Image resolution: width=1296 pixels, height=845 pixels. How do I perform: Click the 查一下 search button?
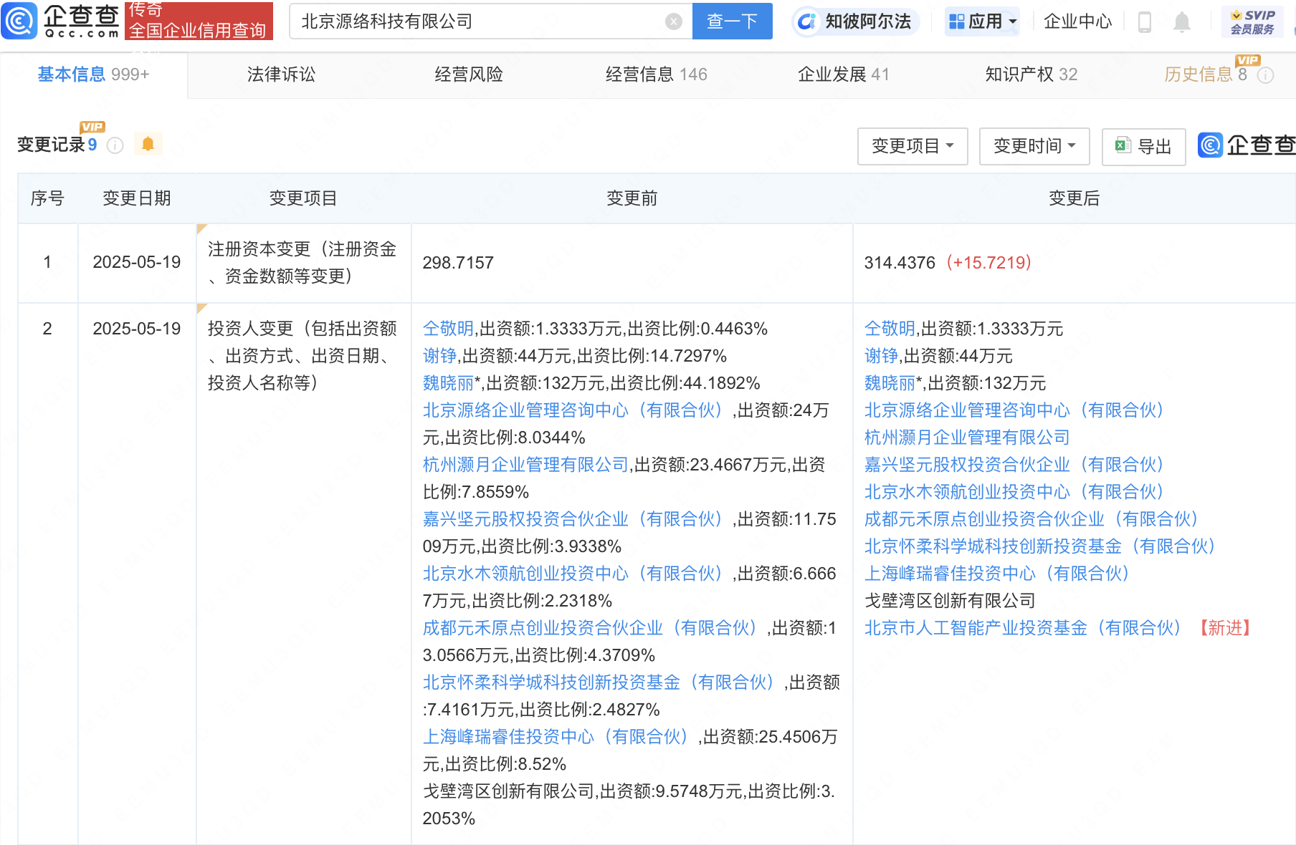732,21
